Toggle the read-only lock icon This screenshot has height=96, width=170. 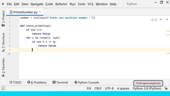(166, 88)
